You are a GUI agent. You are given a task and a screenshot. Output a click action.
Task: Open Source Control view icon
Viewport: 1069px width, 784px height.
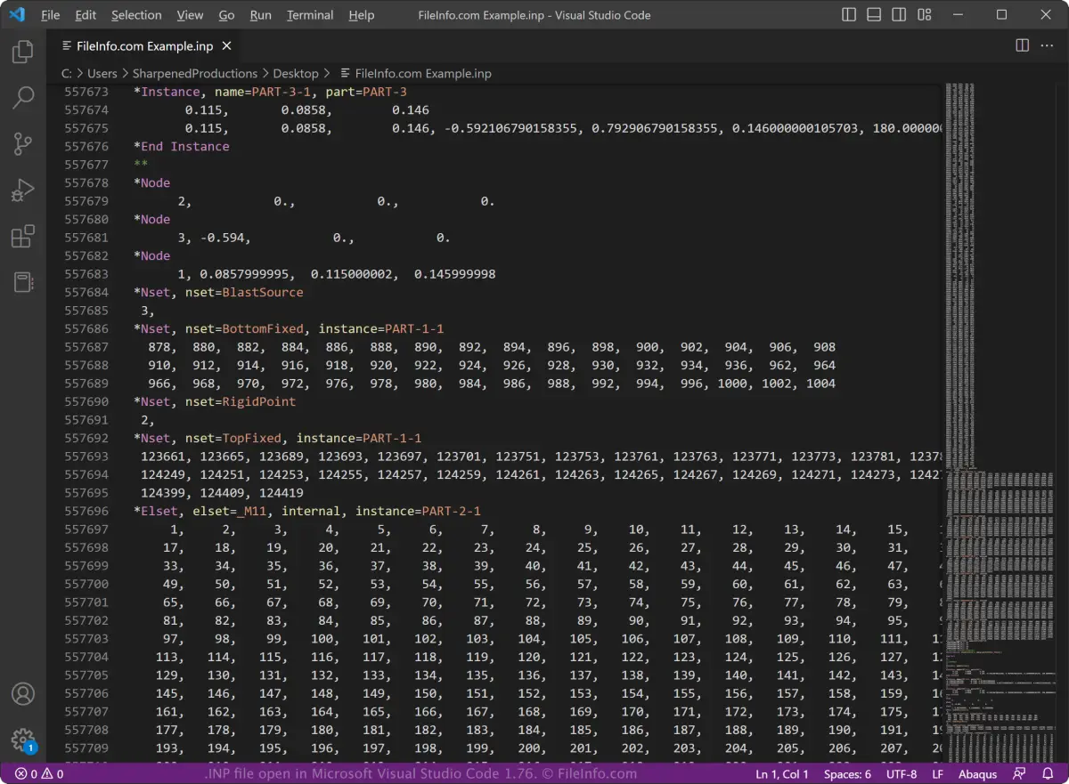coord(23,144)
